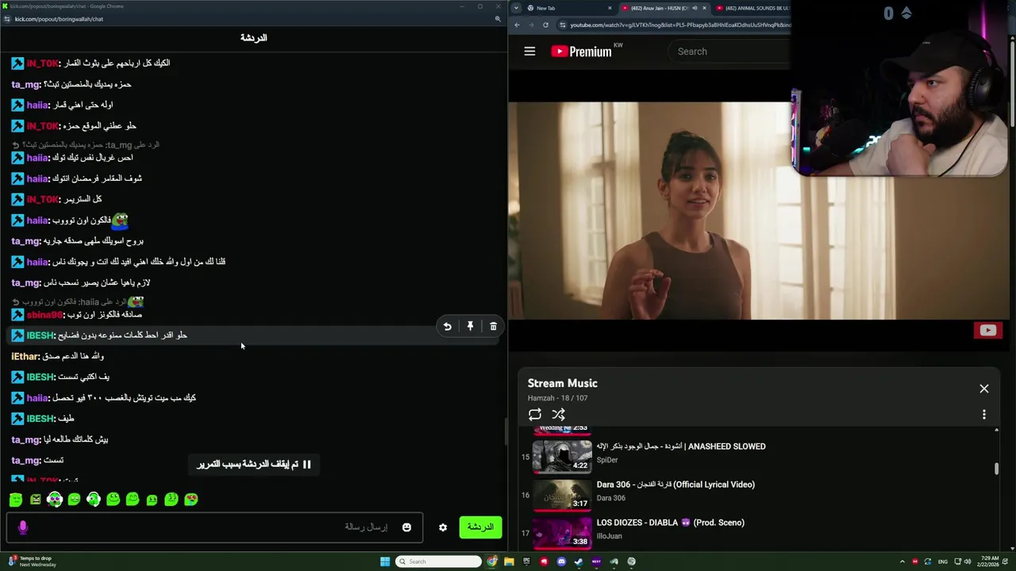The image size is (1016, 571).
Task: Close the Stream Music playlist panel
Action: (x=983, y=389)
